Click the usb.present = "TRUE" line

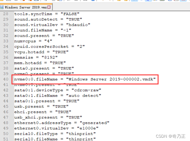(41, 107)
